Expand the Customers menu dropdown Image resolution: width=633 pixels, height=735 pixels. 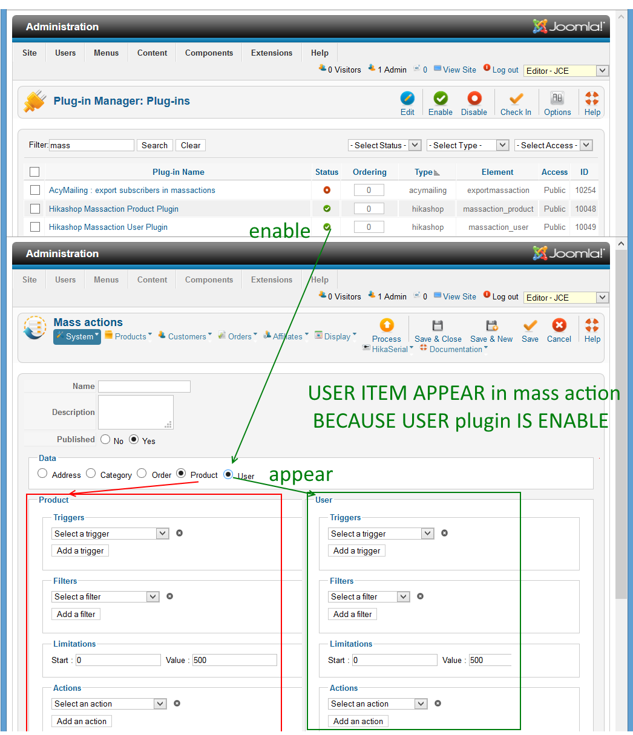[x=185, y=336]
